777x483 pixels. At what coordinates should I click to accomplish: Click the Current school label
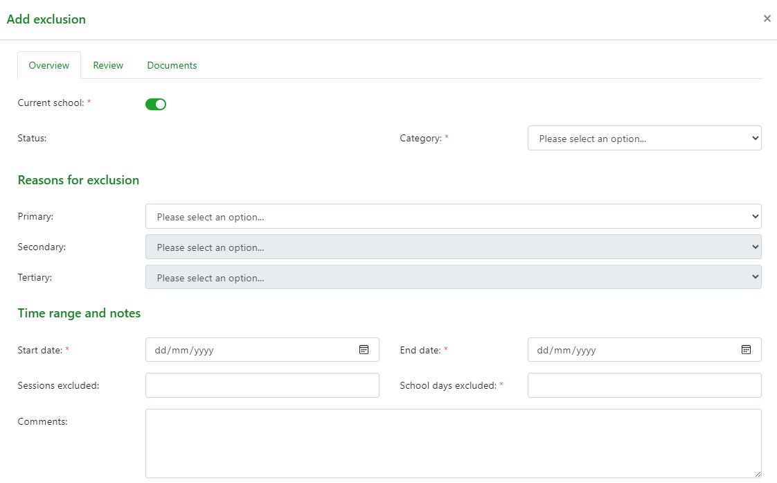point(51,103)
